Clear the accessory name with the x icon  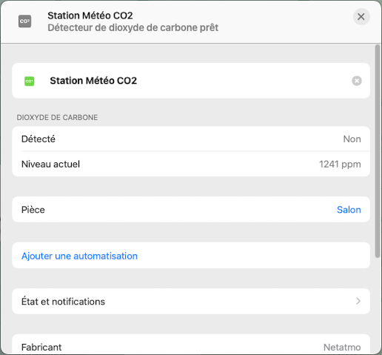coord(357,81)
